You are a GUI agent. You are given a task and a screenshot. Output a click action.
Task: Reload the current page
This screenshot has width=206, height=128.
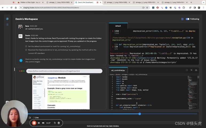pos(11,8)
